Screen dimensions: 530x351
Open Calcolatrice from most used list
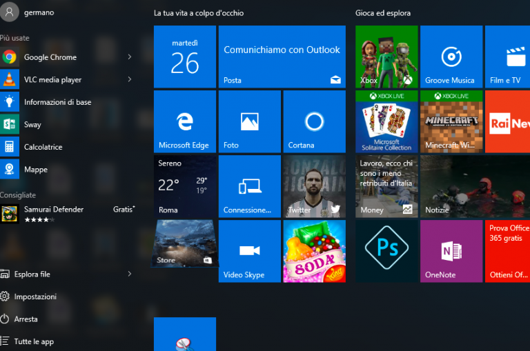[43, 147]
